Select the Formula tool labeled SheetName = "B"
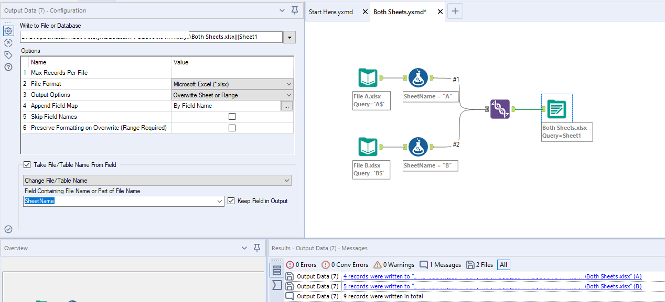665x302 pixels. pos(418,147)
